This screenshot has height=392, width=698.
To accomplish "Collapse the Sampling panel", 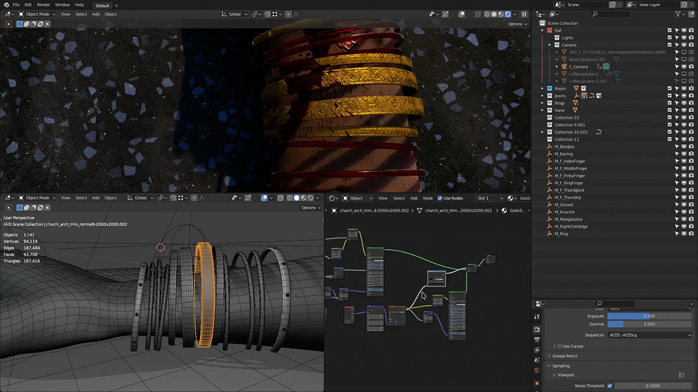I will point(549,366).
